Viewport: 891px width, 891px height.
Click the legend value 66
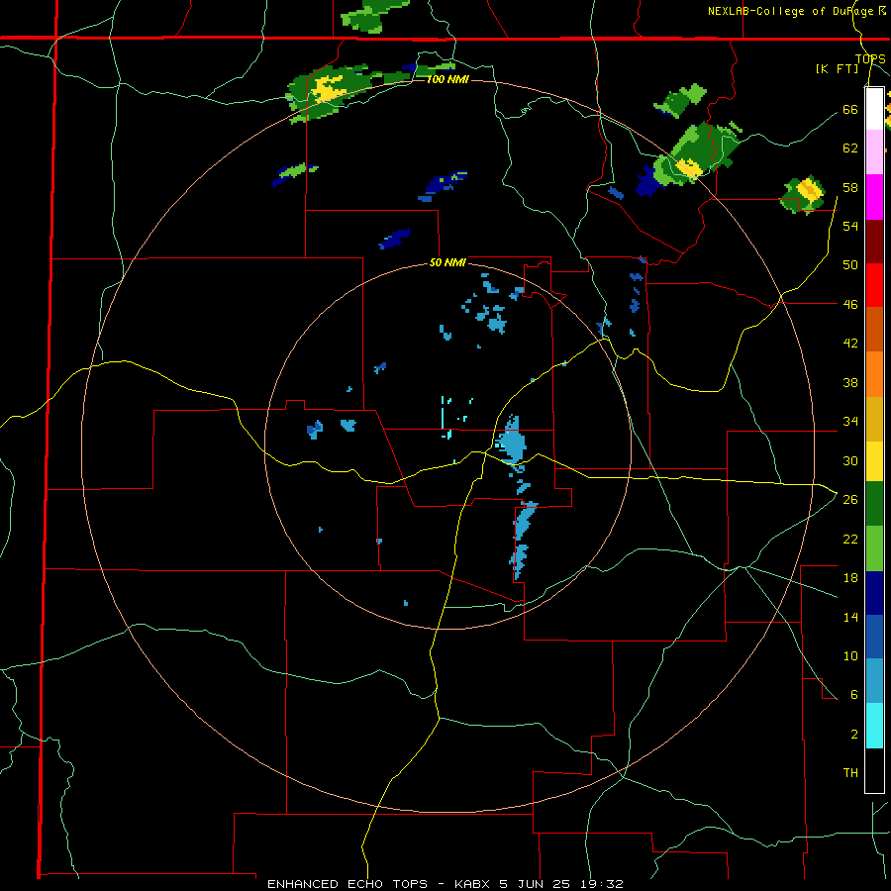850,109
